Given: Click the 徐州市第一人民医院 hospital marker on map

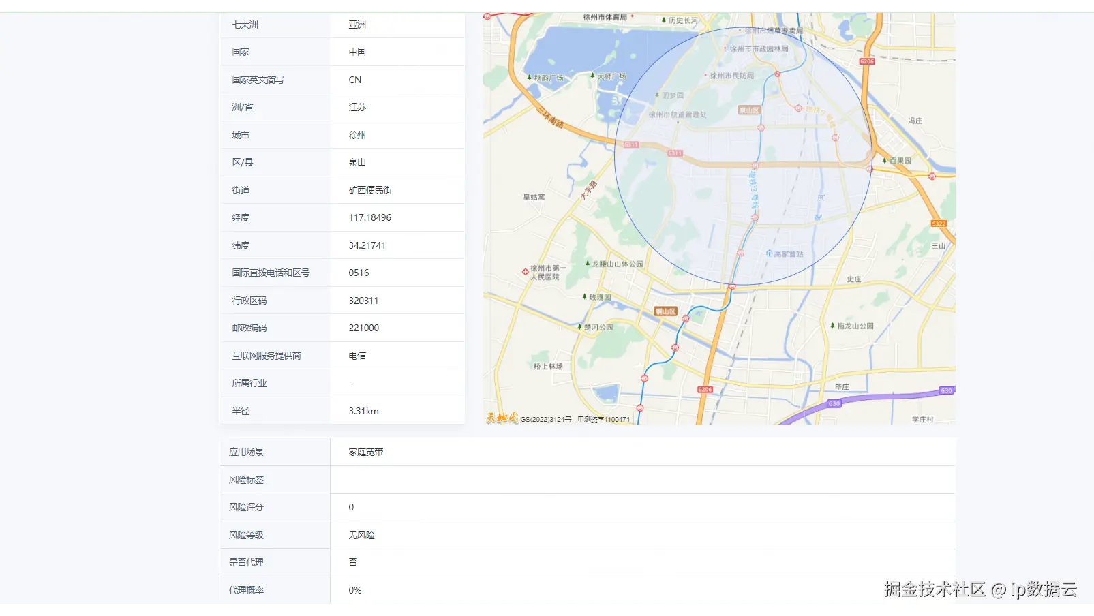Looking at the screenshot, I should (x=526, y=272).
